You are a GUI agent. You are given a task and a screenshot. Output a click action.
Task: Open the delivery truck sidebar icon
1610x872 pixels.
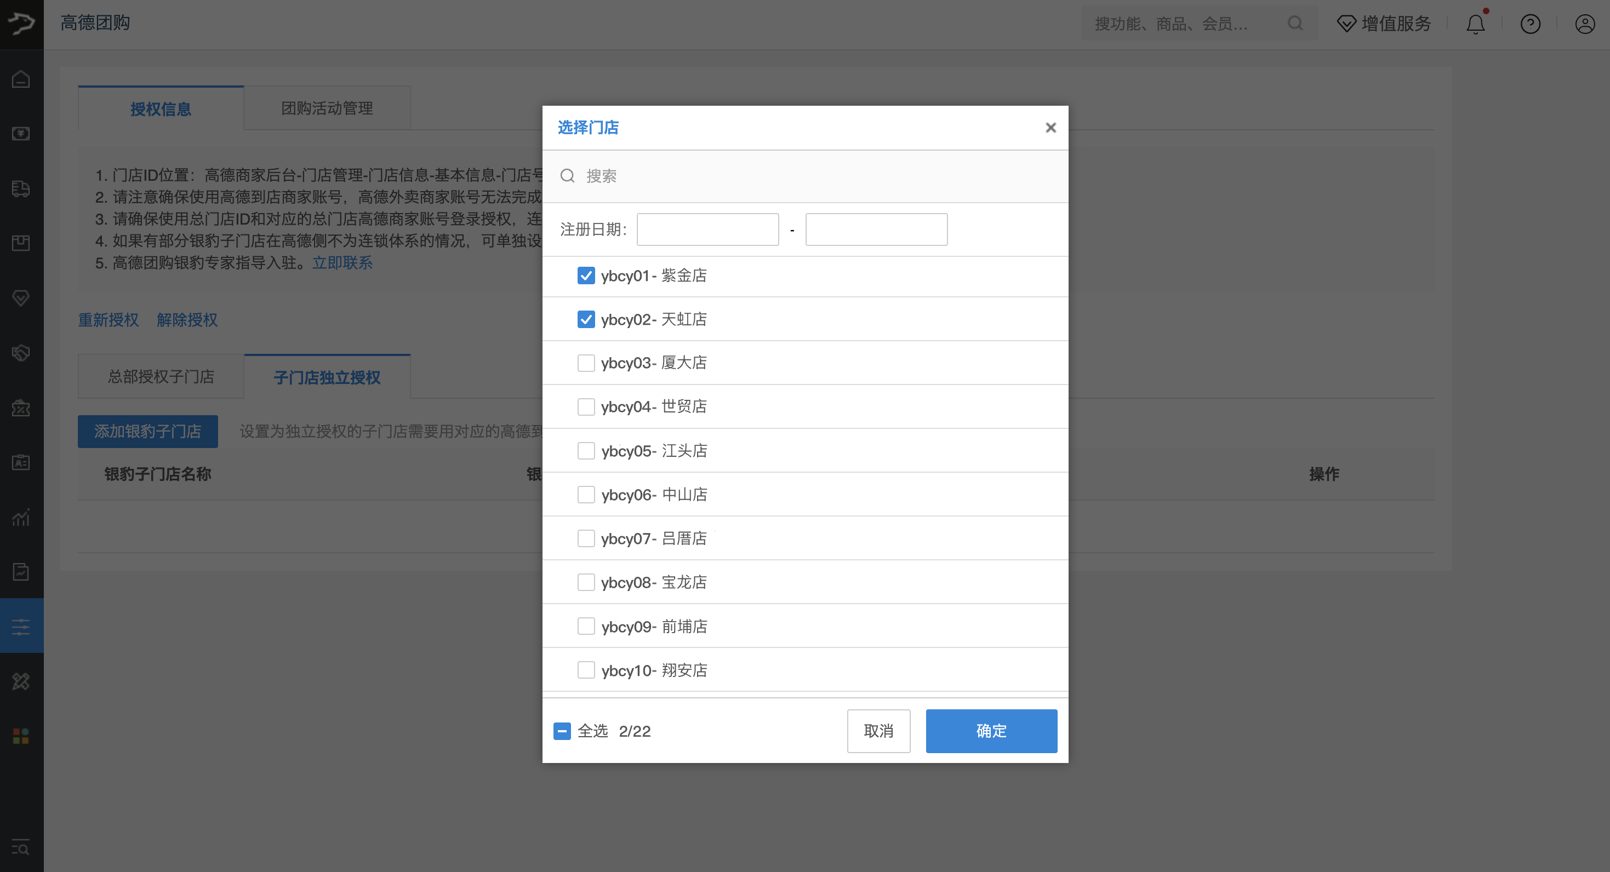coord(21,188)
